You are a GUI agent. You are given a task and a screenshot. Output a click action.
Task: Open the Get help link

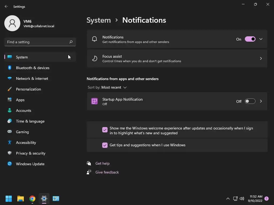pos(102,163)
